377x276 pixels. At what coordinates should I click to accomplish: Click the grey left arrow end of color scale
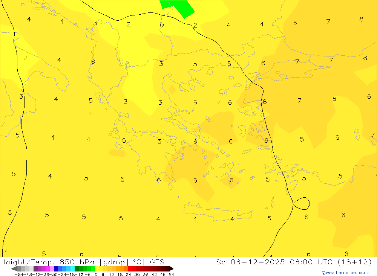pyautogui.click(x=14, y=269)
